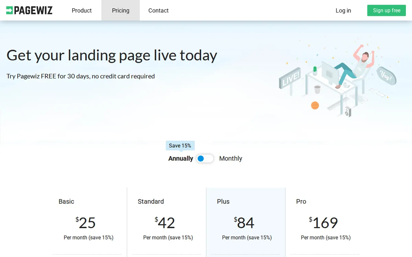Click the Standard plan name
This screenshot has width=412, height=257.
pos(151,201)
